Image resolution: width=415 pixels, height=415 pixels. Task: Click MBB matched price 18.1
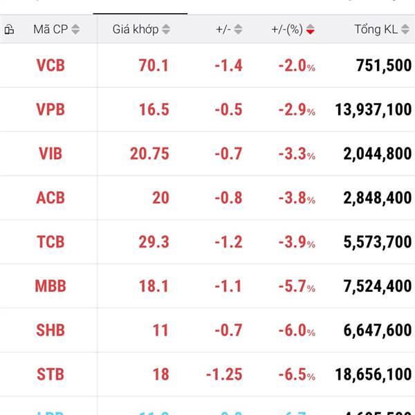[154, 286]
